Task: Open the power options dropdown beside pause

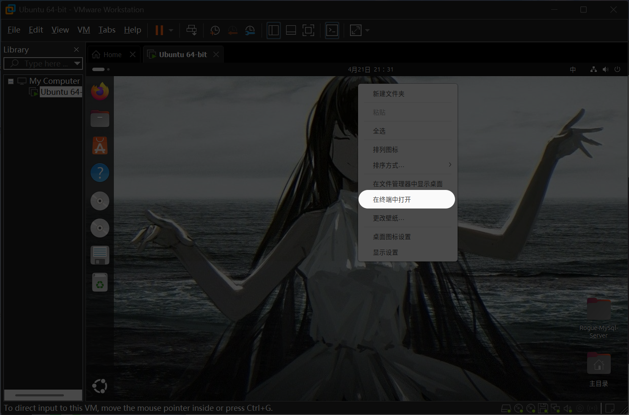Action: click(171, 30)
